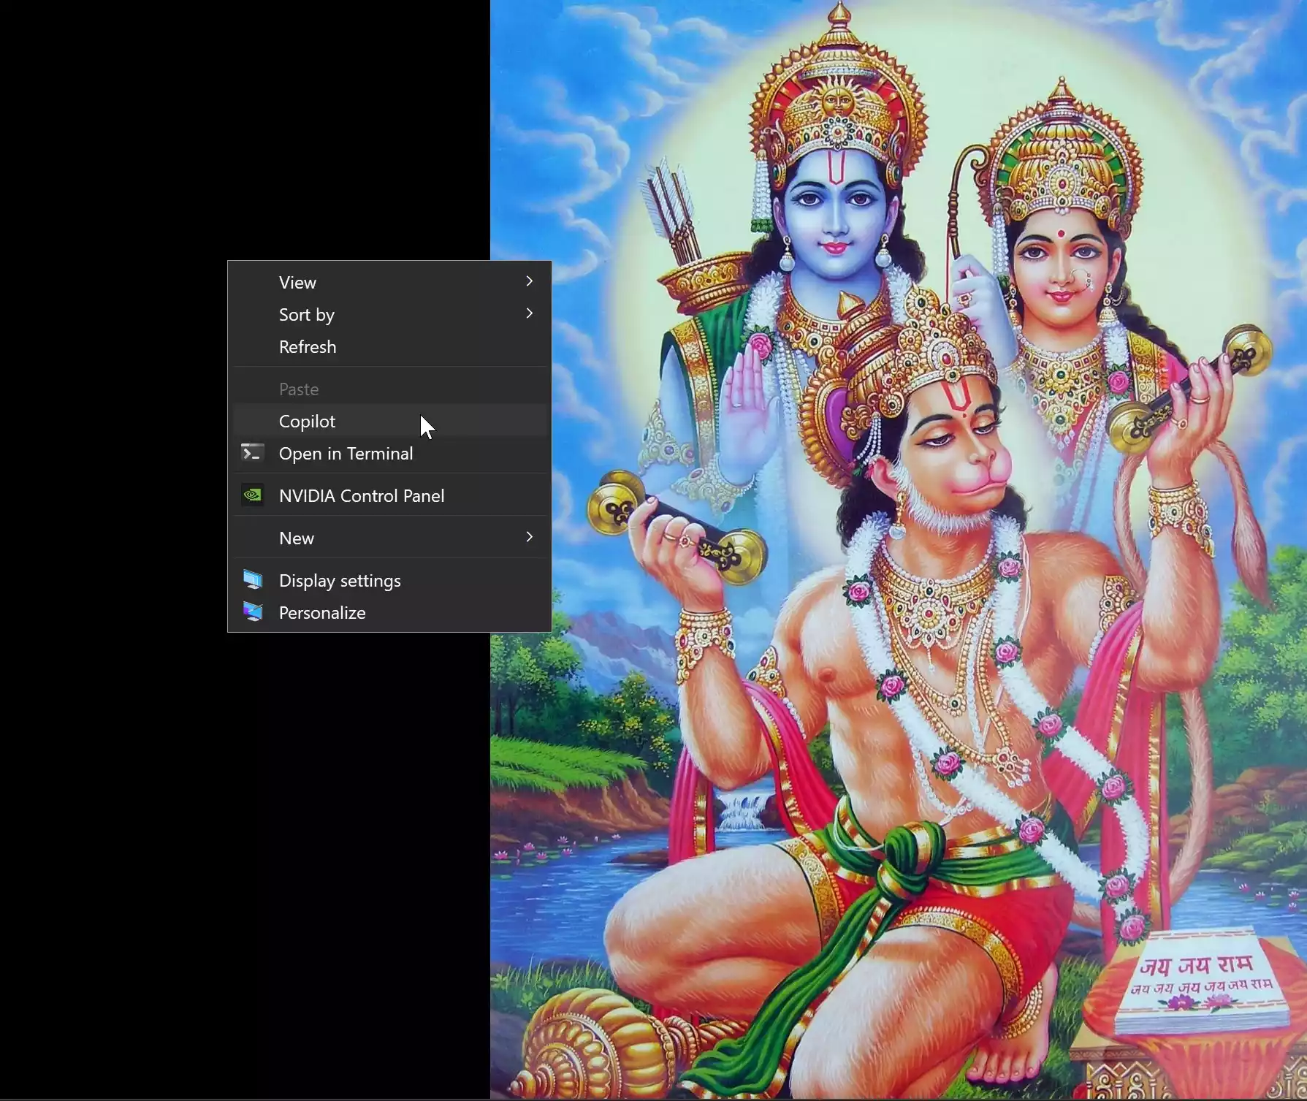Click the Personalize icon
The height and width of the screenshot is (1101, 1307).
click(x=253, y=612)
